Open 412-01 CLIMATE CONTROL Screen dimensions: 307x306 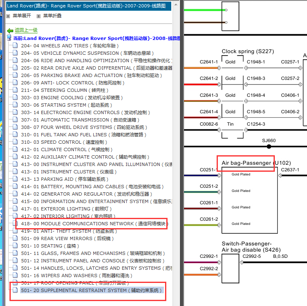(67, 149)
